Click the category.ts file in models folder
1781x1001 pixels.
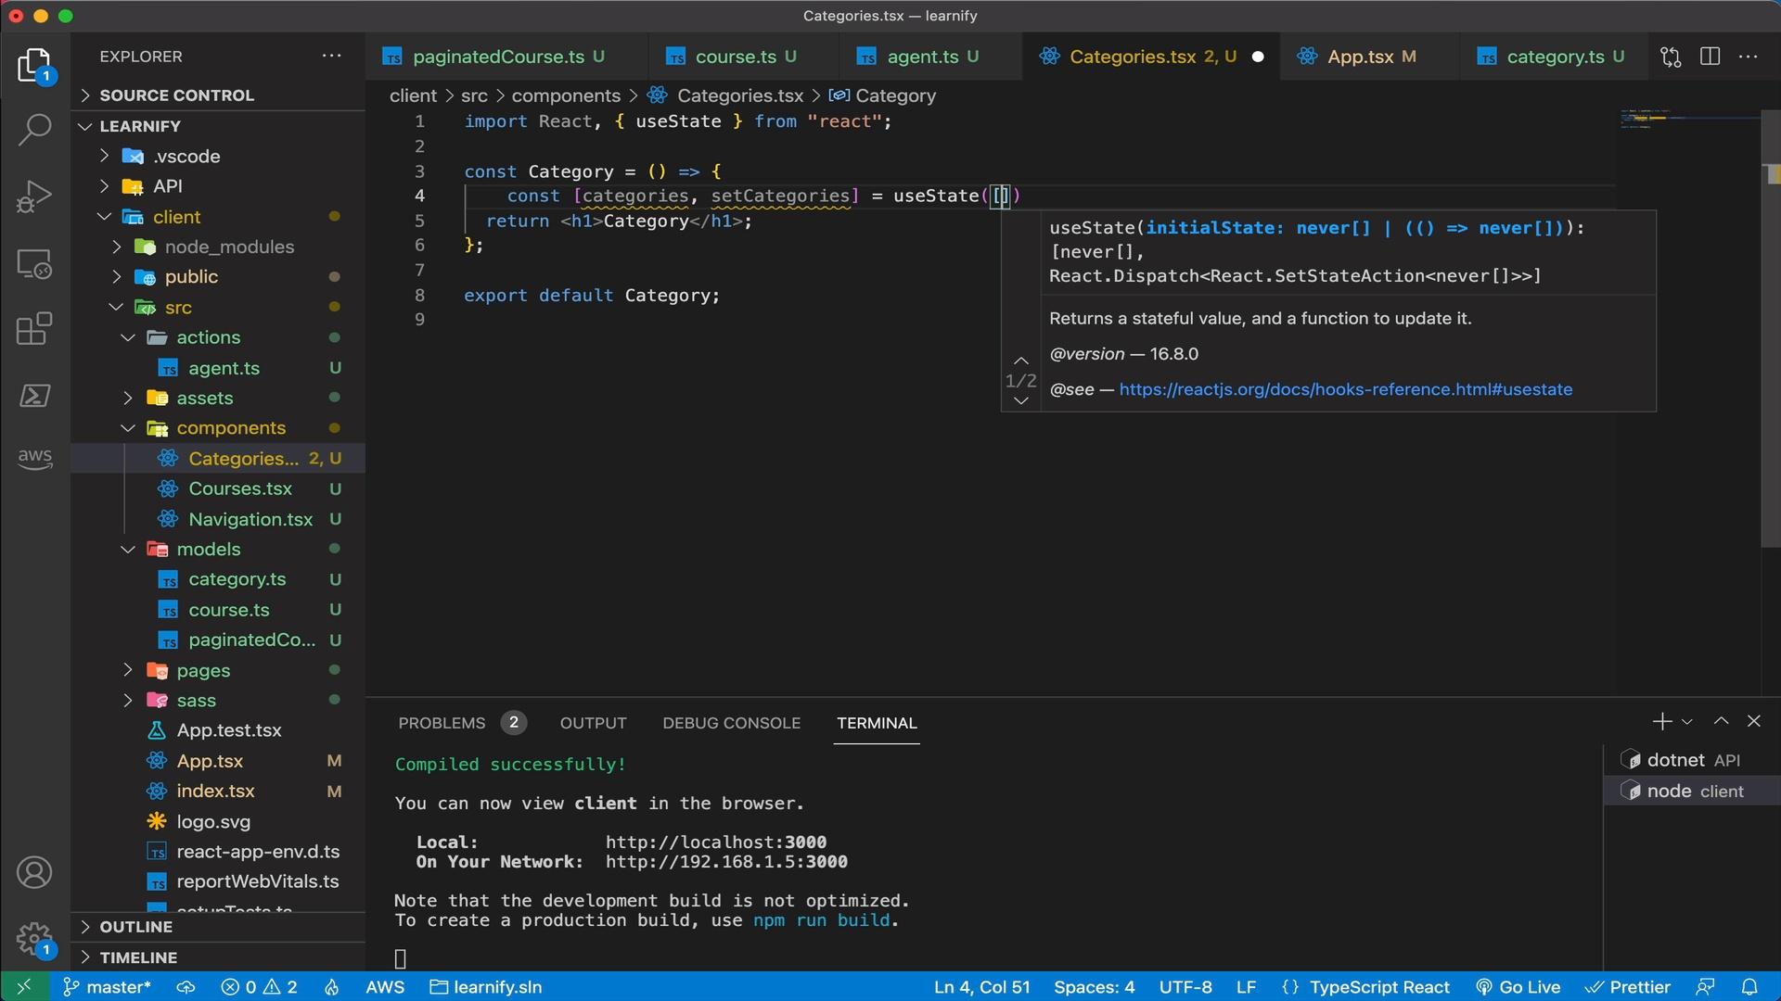tap(237, 578)
